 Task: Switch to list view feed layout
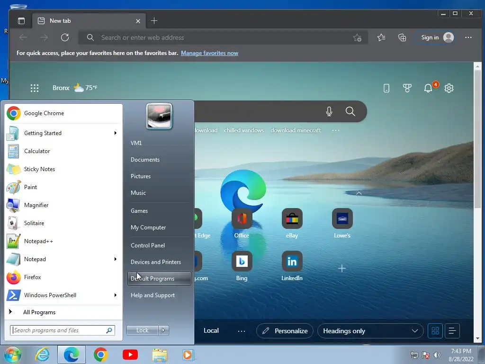(x=452, y=331)
